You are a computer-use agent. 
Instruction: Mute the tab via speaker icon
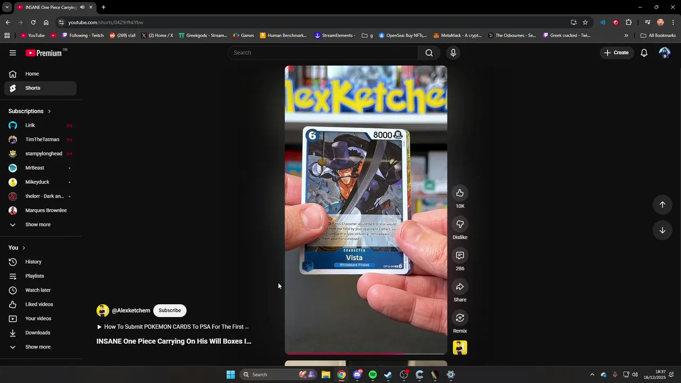coord(82,7)
